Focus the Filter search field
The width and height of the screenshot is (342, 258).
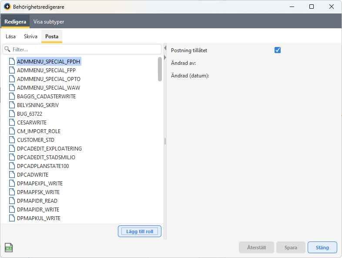coord(85,50)
